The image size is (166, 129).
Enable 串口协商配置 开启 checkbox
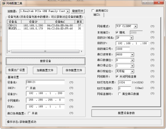pyautogui.click(x=29, y=113)
